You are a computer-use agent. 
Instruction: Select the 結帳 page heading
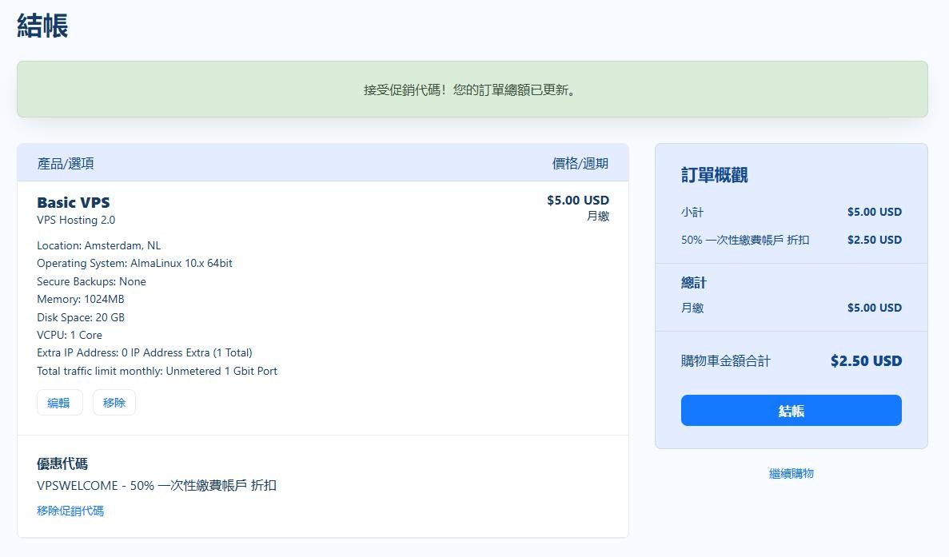(40, 26)
